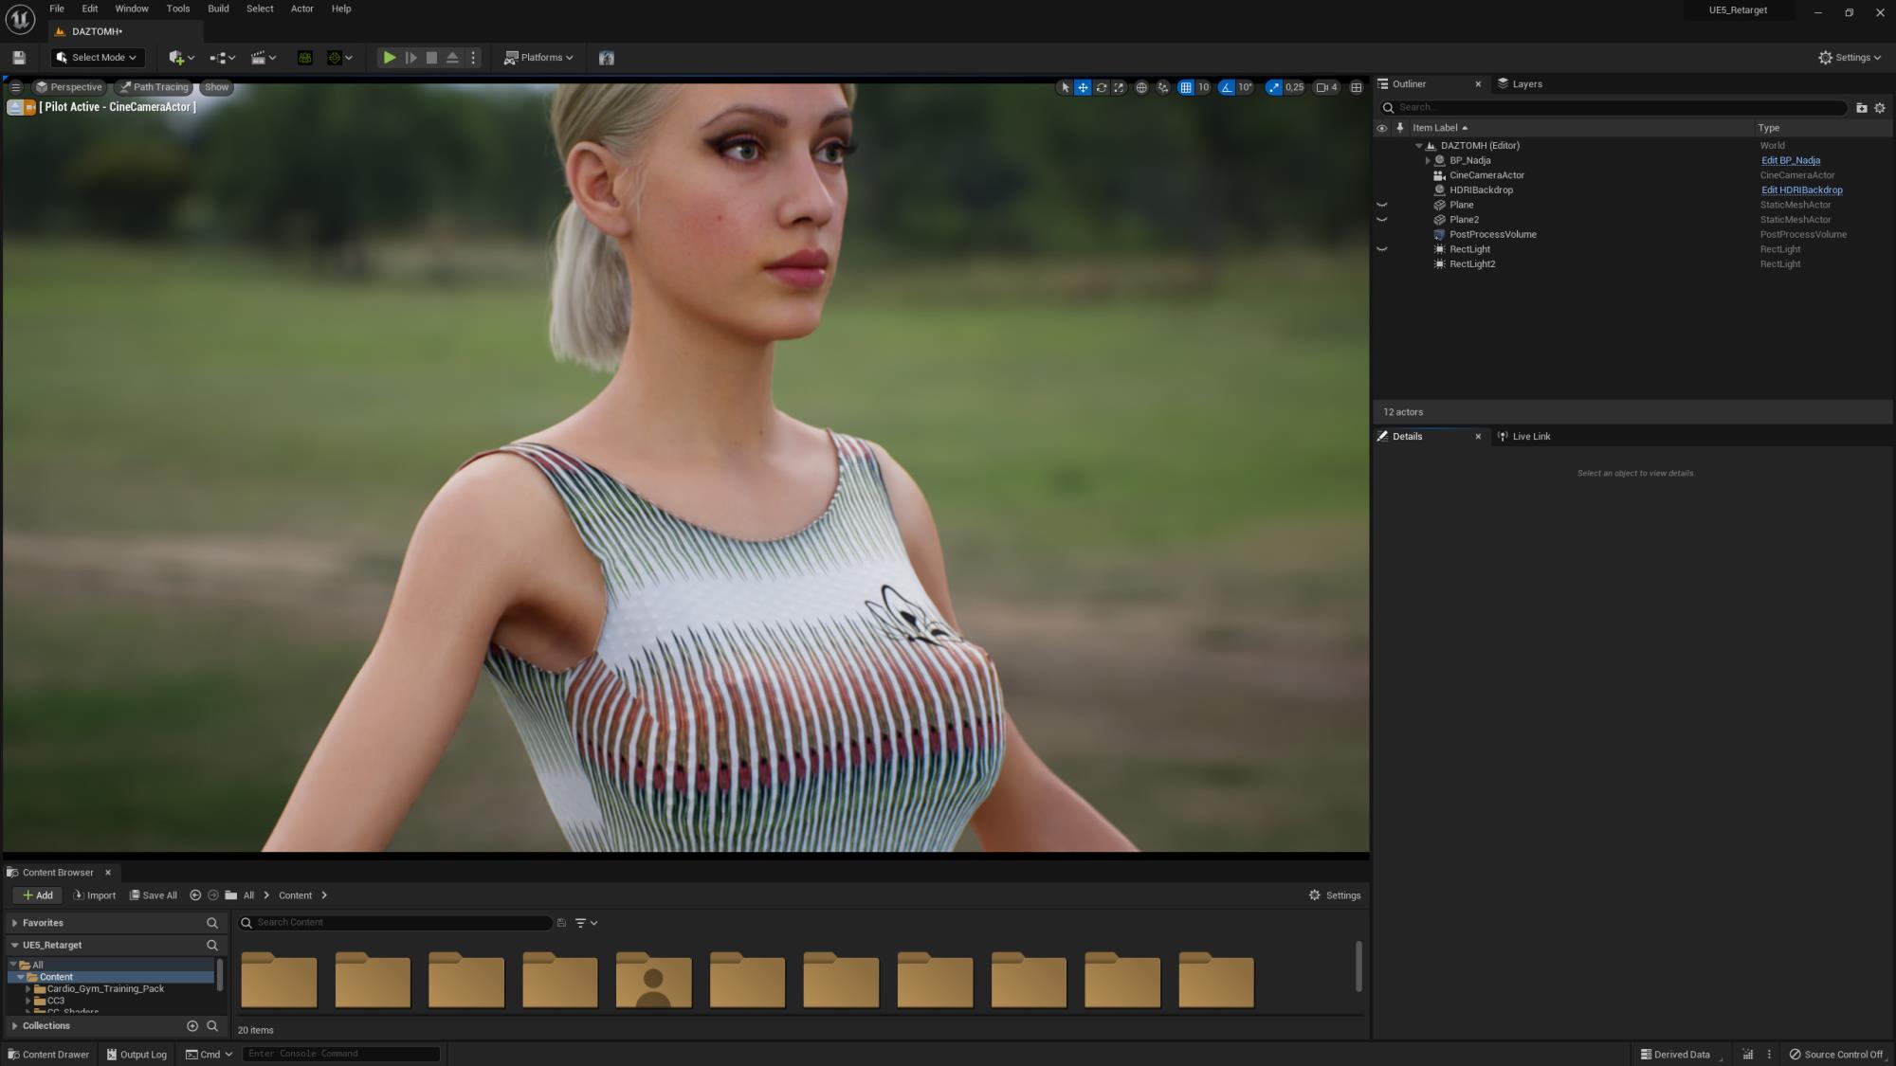Click the Eject from player button

click(x=452, y=58)
